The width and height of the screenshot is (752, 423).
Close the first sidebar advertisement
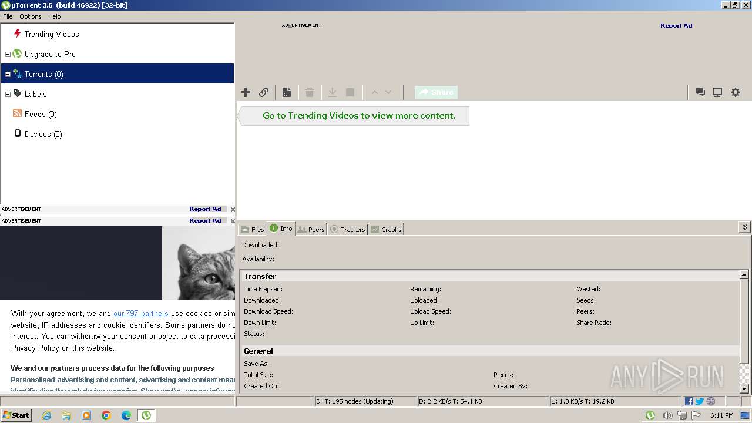[233, 209]
